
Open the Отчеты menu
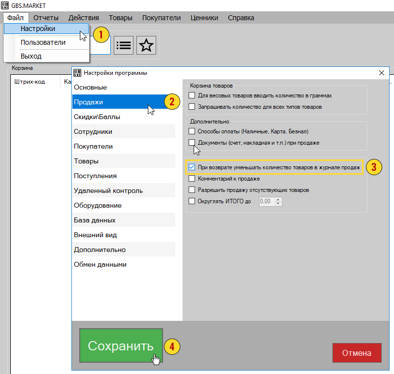pyautogui.click(x=46, y=18)
